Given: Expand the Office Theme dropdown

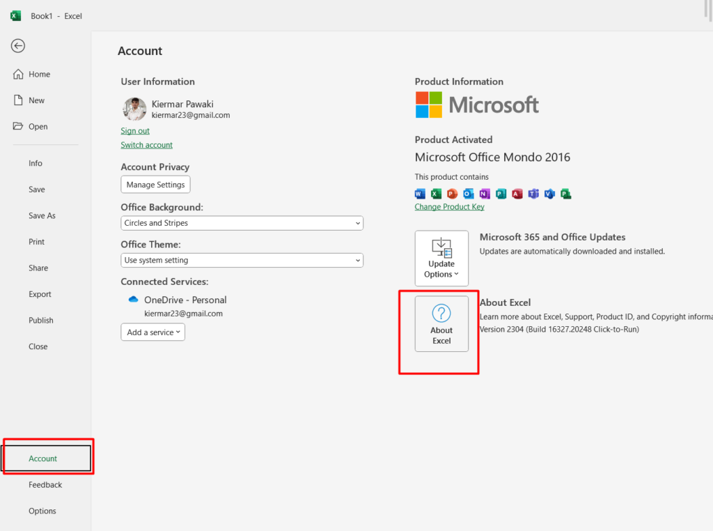Looking at the screenshot, I should [242, 260].
